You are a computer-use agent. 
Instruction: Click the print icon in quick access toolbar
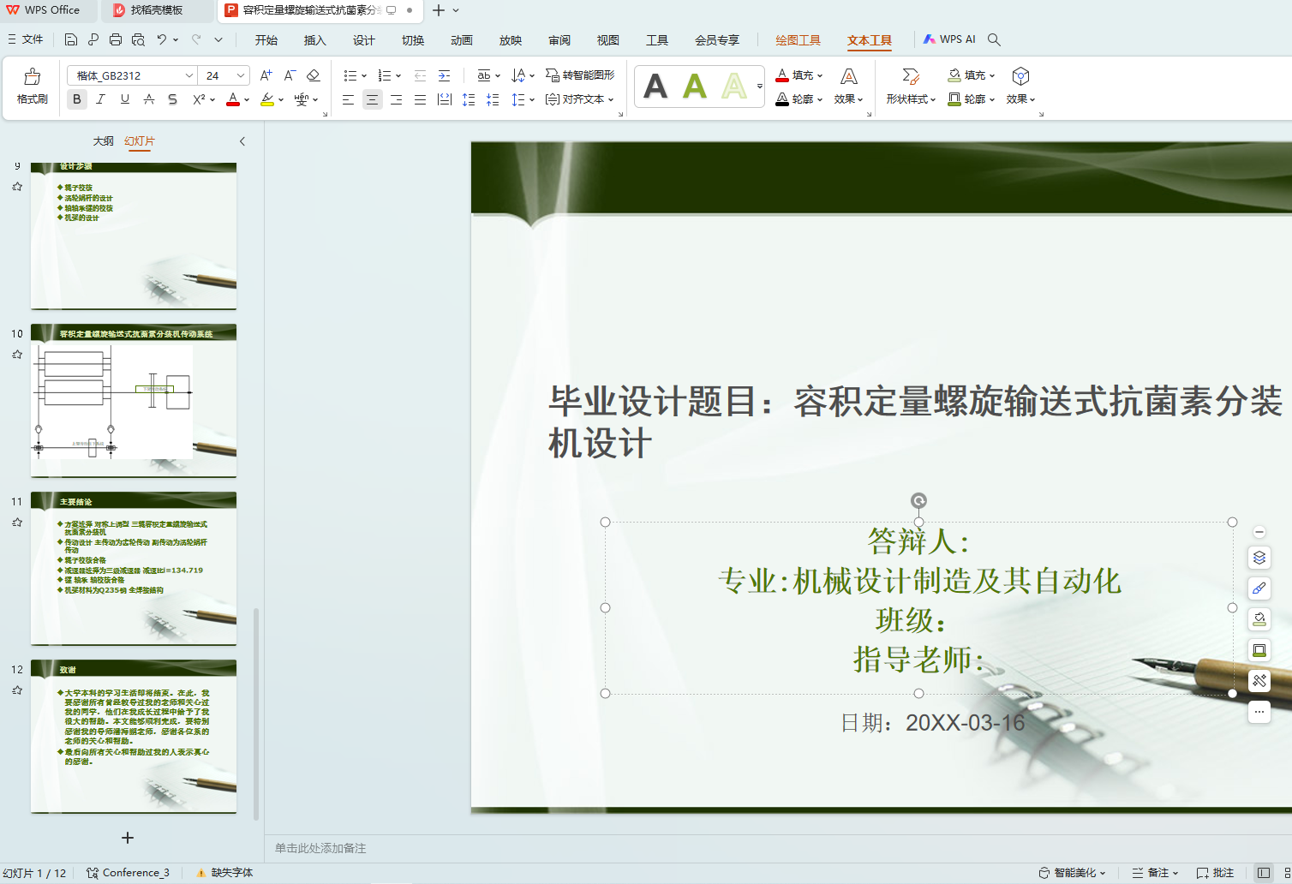click(116, 39)
